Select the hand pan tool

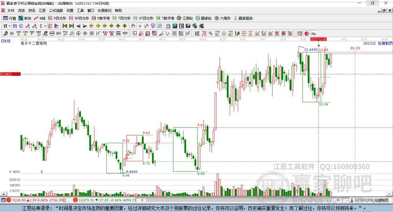pos(133,26)
